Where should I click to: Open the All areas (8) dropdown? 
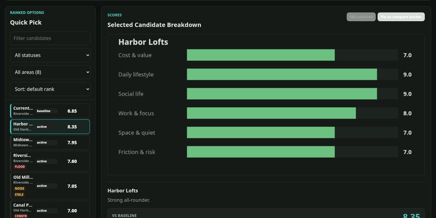50,72
